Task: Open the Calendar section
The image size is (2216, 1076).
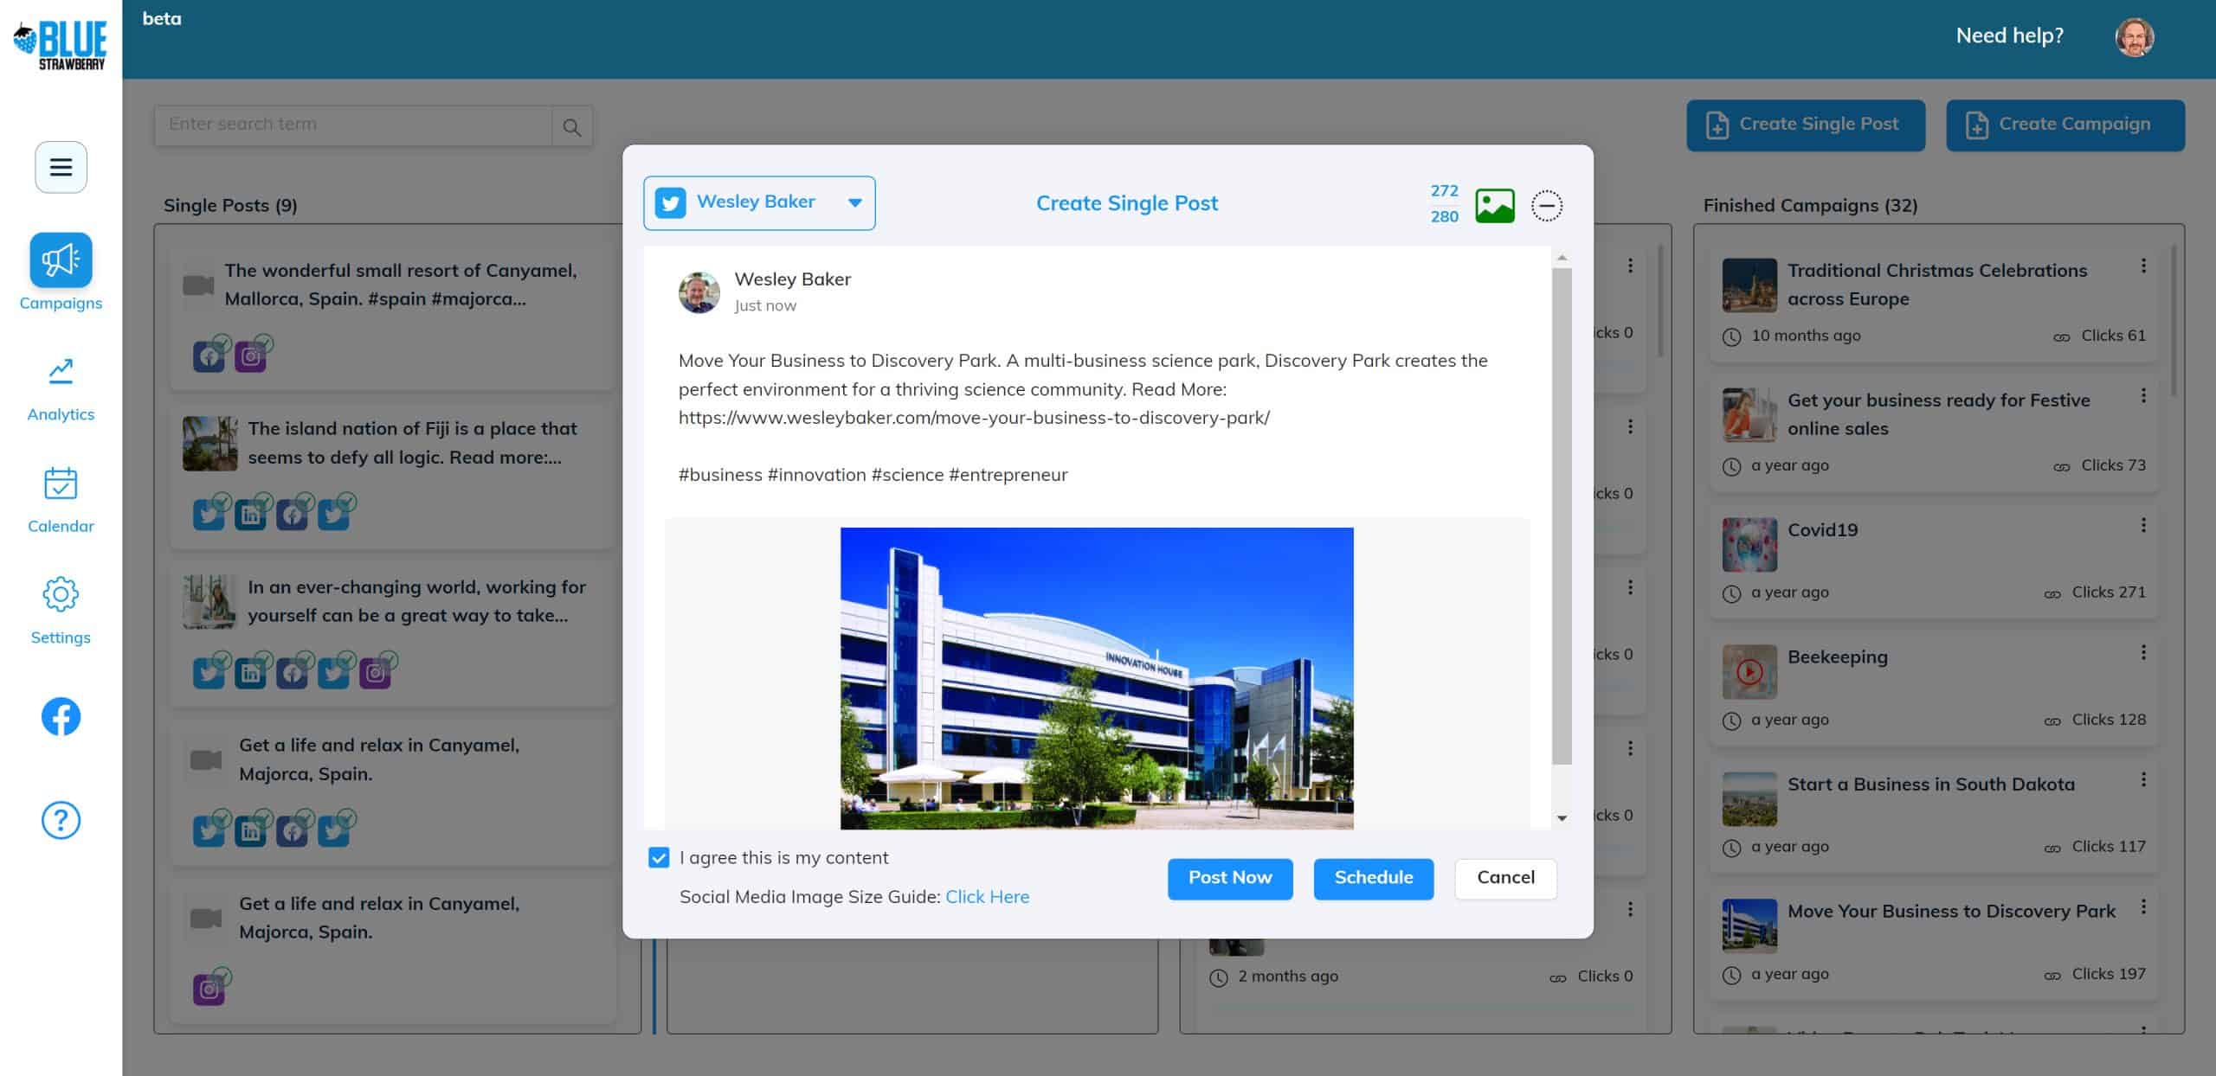Action: click(61, 500)
